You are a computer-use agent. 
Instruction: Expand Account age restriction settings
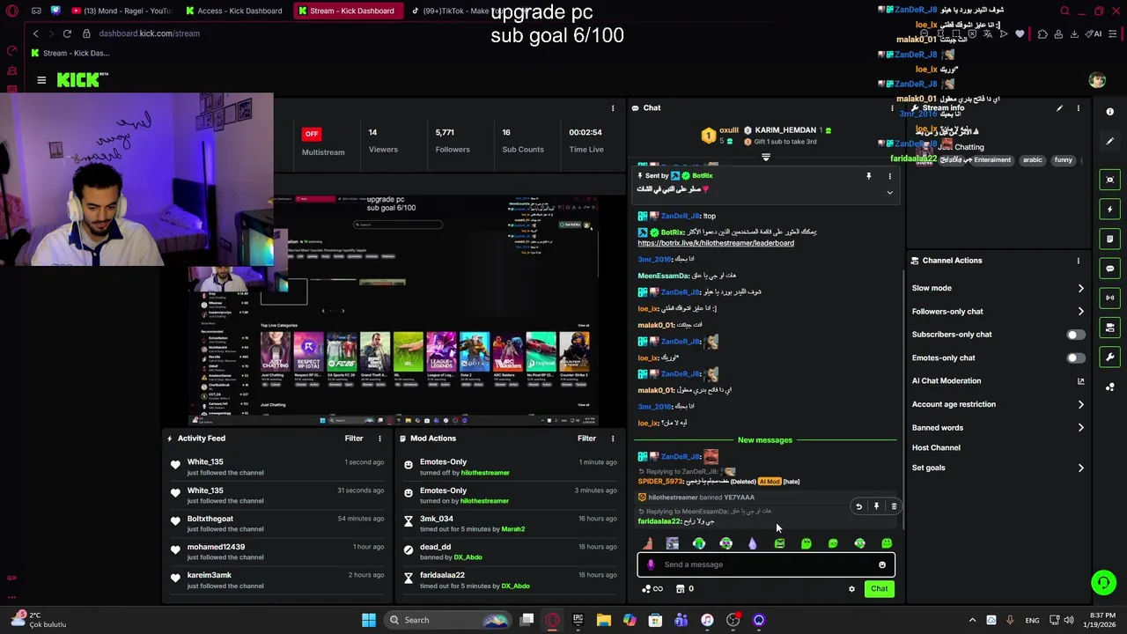pyautogui.click(x=1081, y=404)
